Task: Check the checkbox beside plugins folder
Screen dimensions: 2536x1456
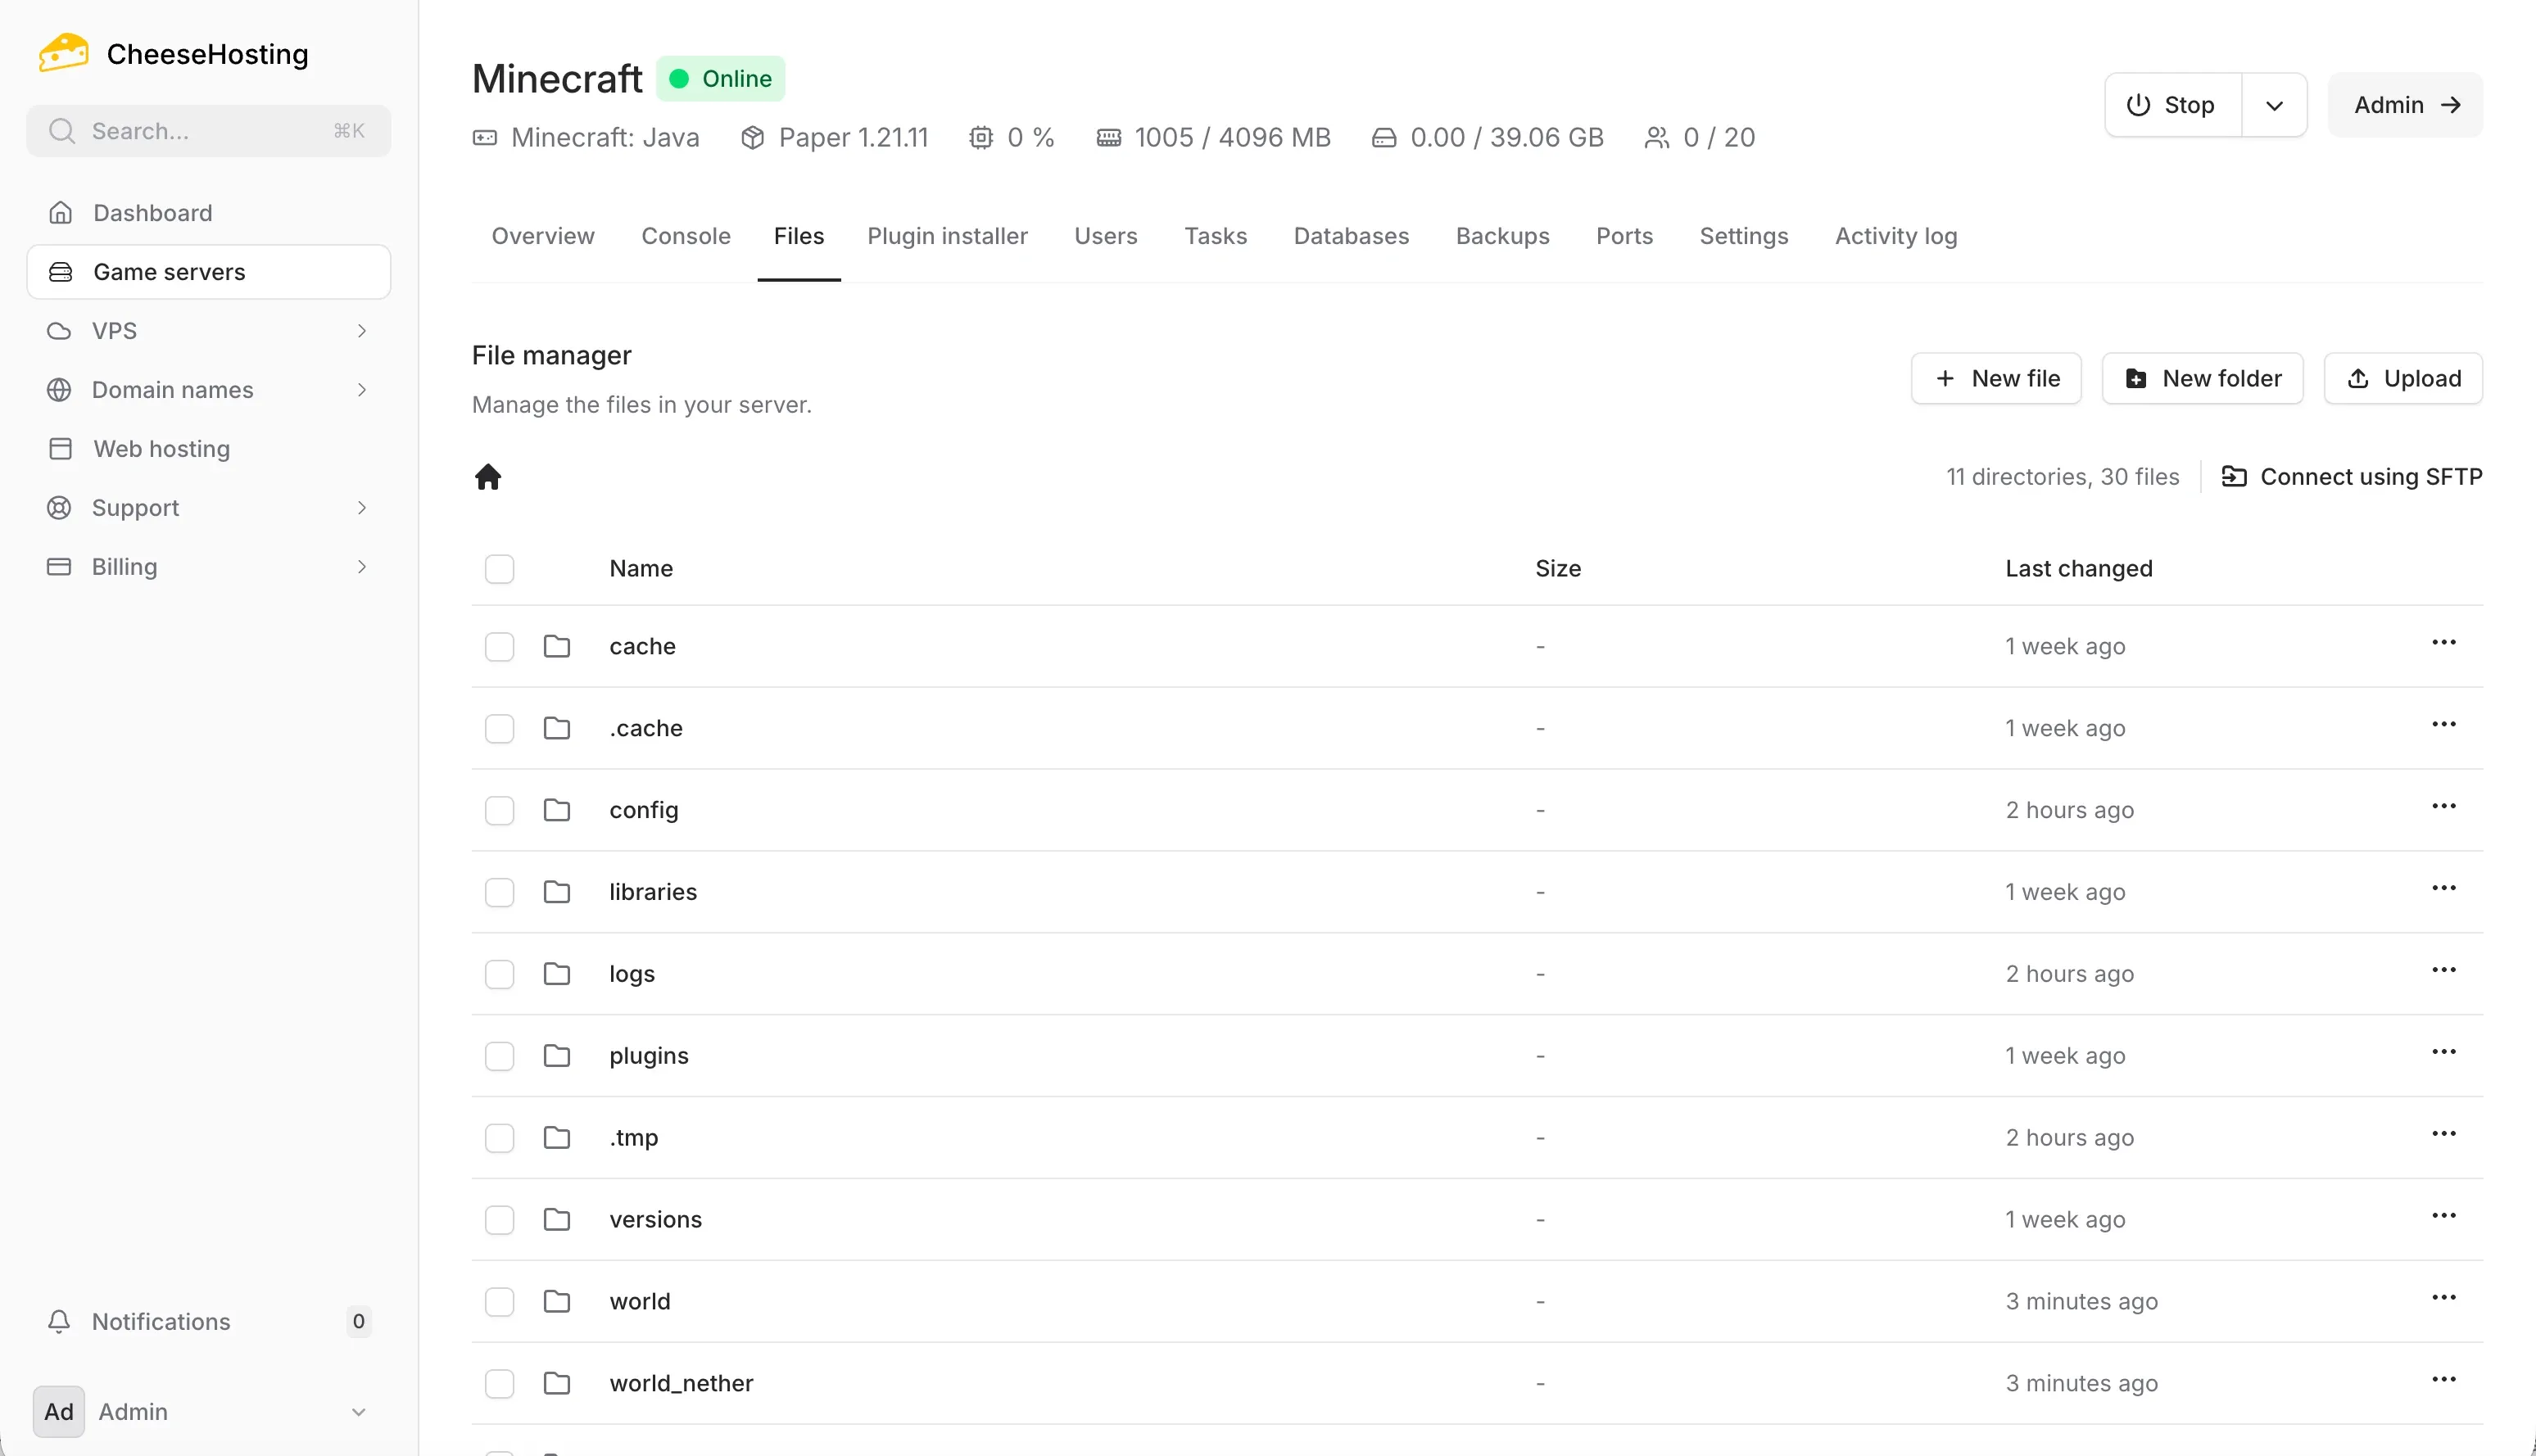Action: point(500,1055)
